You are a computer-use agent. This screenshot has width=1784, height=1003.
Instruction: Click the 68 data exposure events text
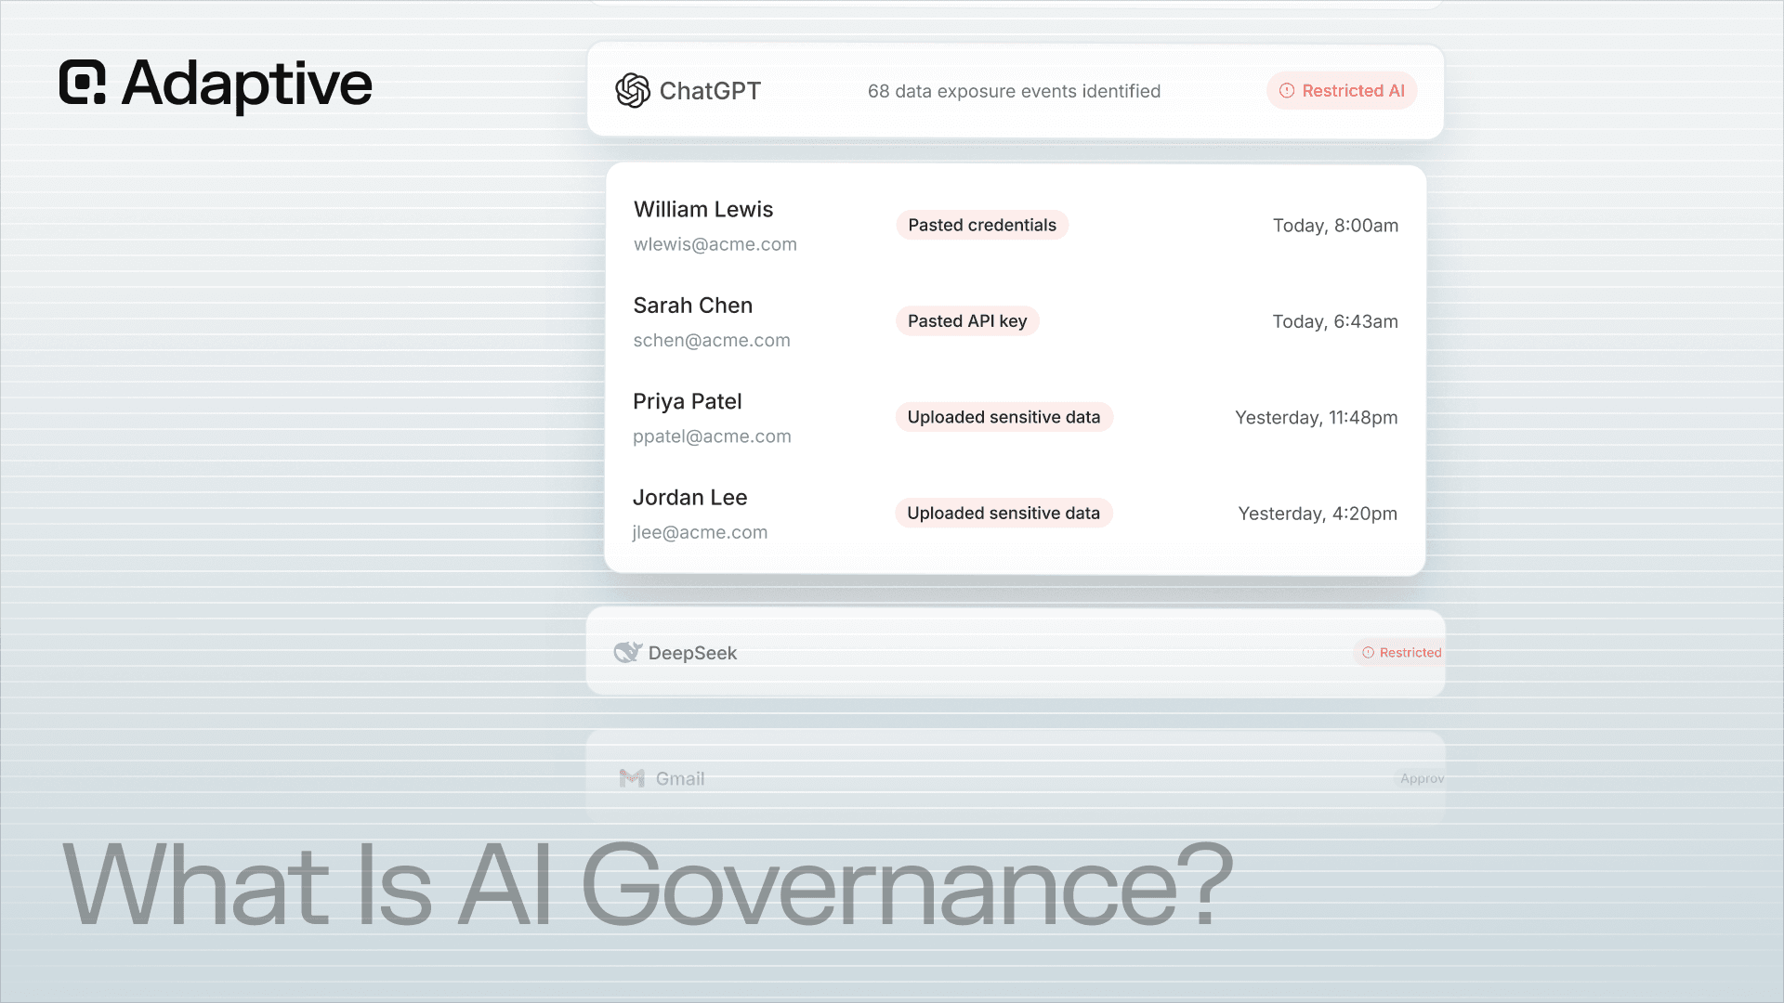[1014, 91]
